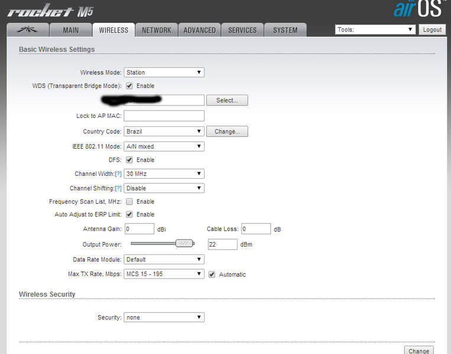Image resolution: width=451 pixels, height=354 pixels.
Task: Click the Basic Wireless Settings heading
Action: click(x=57, y=50)
